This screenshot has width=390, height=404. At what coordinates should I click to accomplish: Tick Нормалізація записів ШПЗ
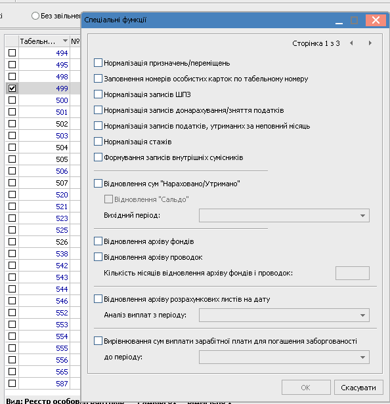point(98,94)
